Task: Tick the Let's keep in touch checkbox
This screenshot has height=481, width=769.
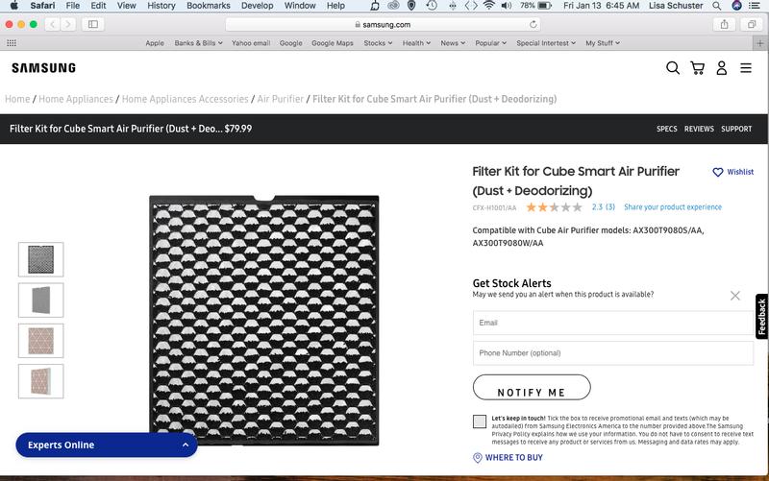Action: 480,421
